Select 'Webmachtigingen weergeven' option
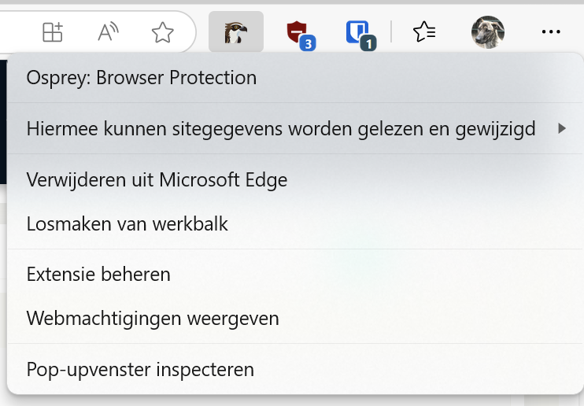 coord(153,319)
